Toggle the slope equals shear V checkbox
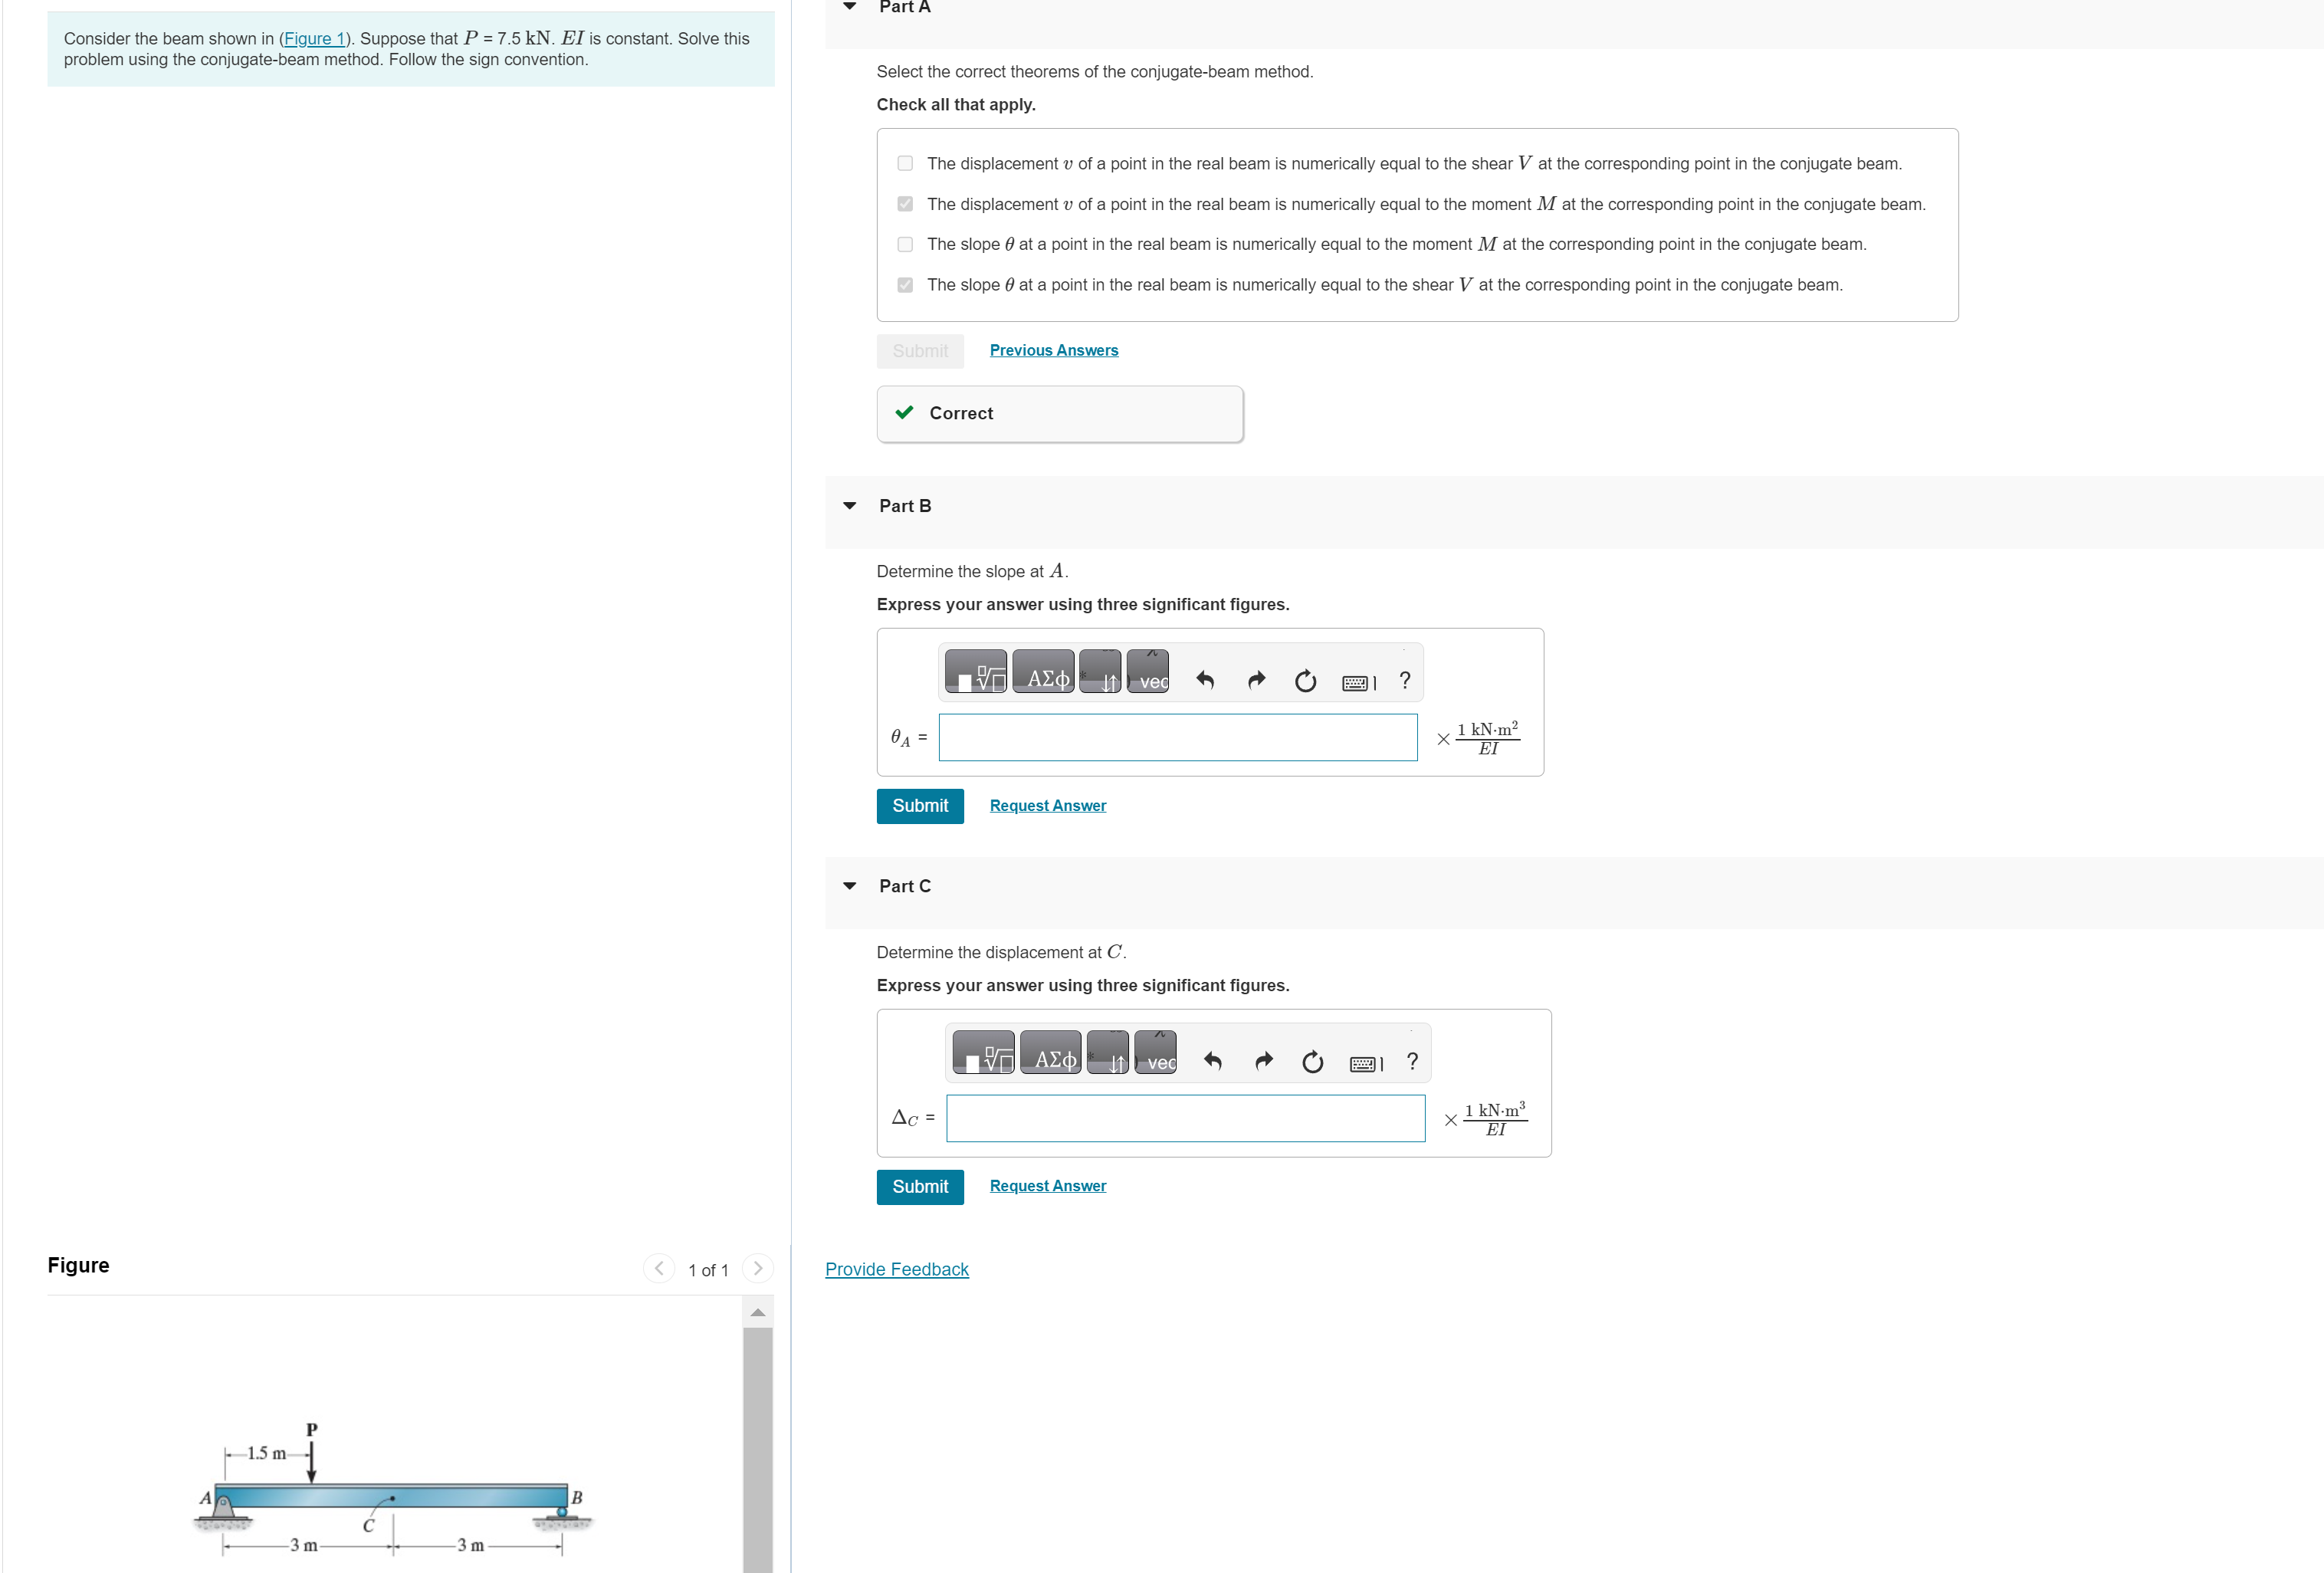 (905, 285)
